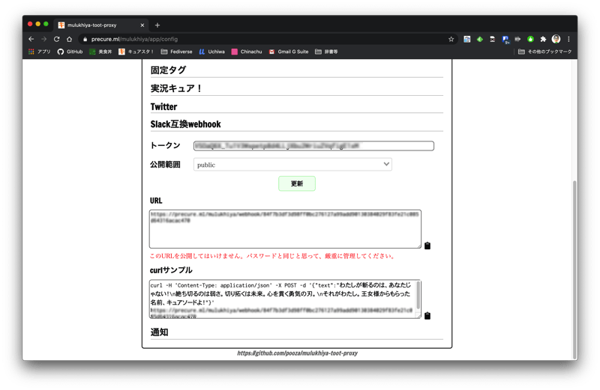
Task: Select the mulukhiya-toot-proxy browser tab
Action: [97, 25]
